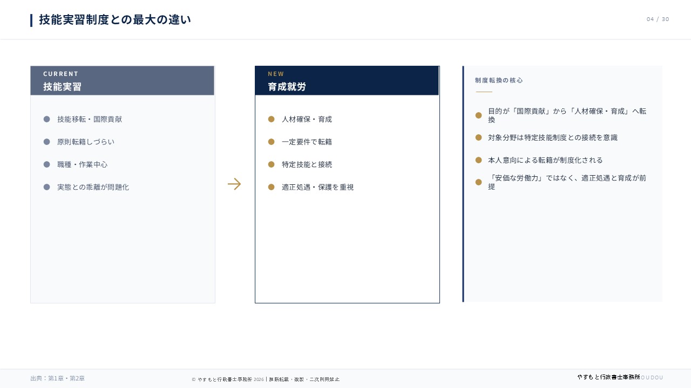Click the CURRENT label in left card header
Screen dimensions: 691x388
click(61, 74)
